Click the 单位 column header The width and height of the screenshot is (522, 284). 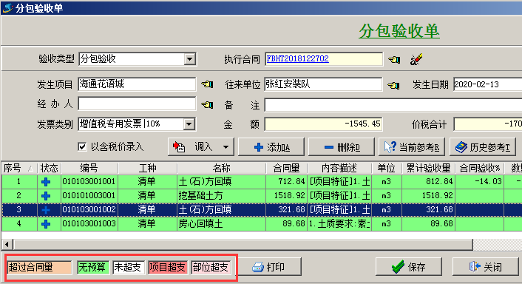[387, 168]
